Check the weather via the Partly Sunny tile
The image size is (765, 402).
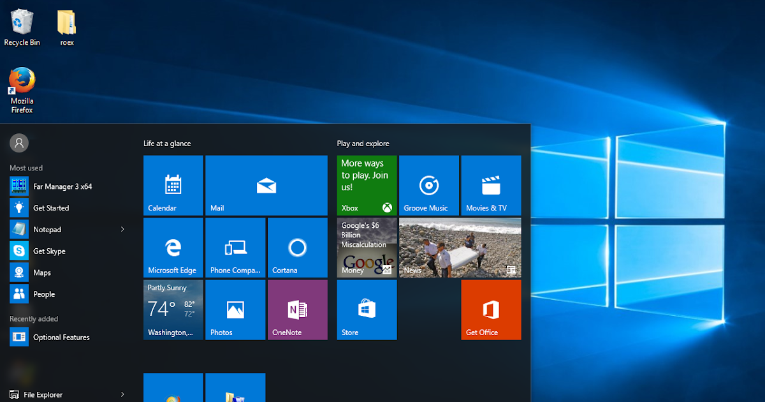coord(173,309)
